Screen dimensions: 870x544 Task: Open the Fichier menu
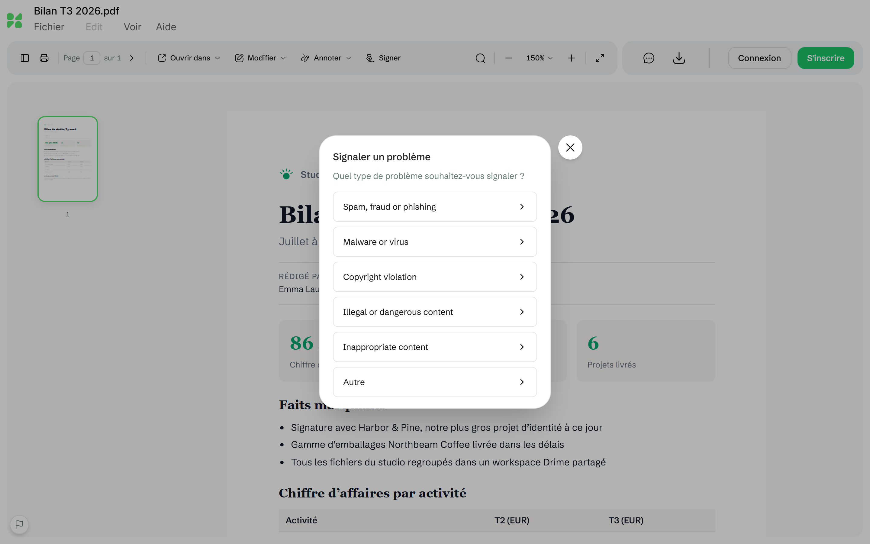coord(49,27)
